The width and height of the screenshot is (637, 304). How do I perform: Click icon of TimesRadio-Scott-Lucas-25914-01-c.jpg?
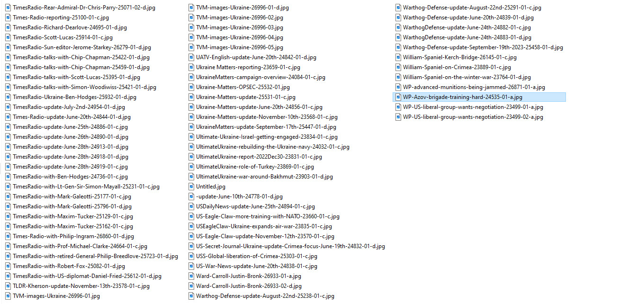click(8, 37)
